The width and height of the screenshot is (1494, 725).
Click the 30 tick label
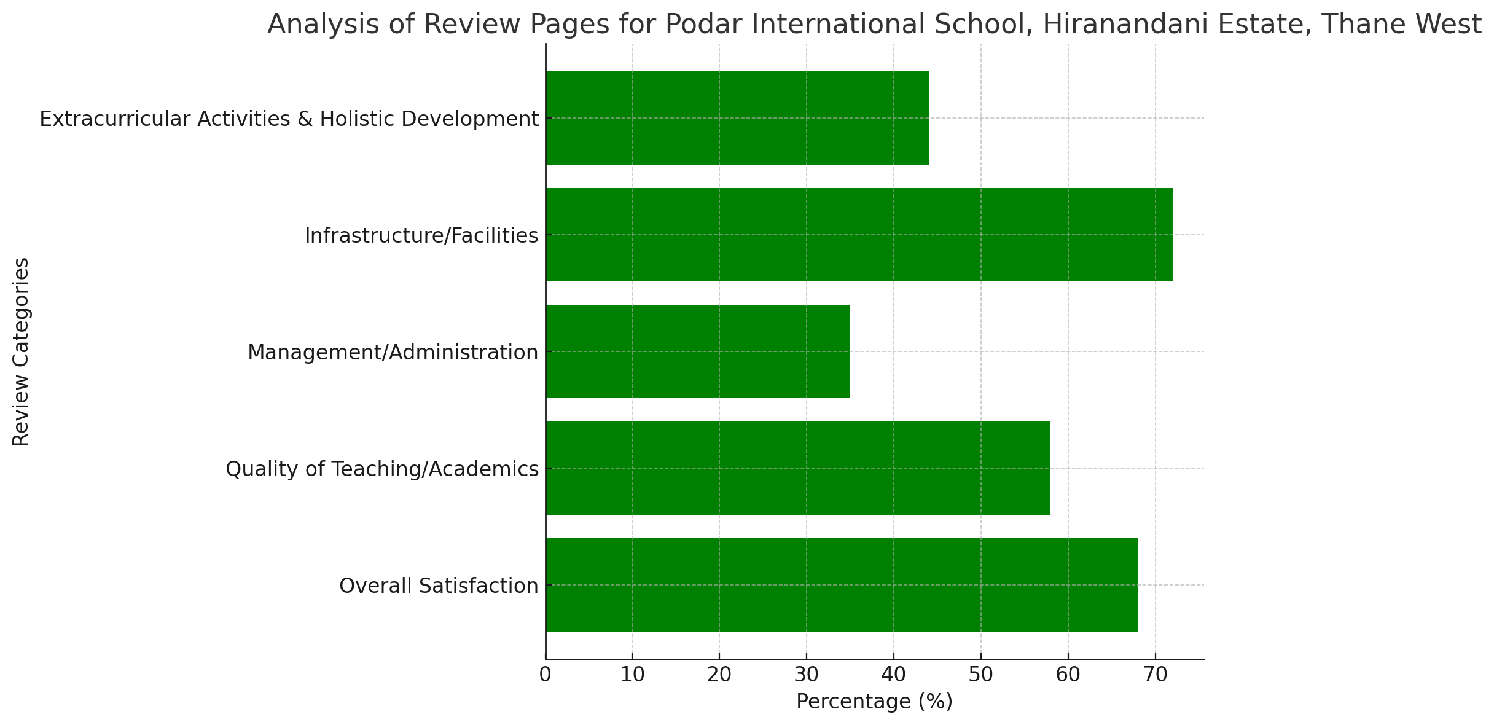point(805,673)
